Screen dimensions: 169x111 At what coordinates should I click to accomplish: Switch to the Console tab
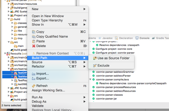coord(142,38)
